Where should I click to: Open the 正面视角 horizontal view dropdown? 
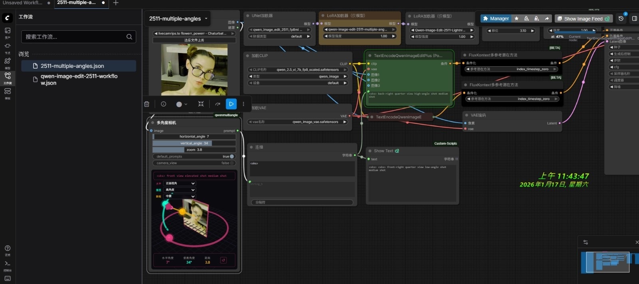click(180, 183)
